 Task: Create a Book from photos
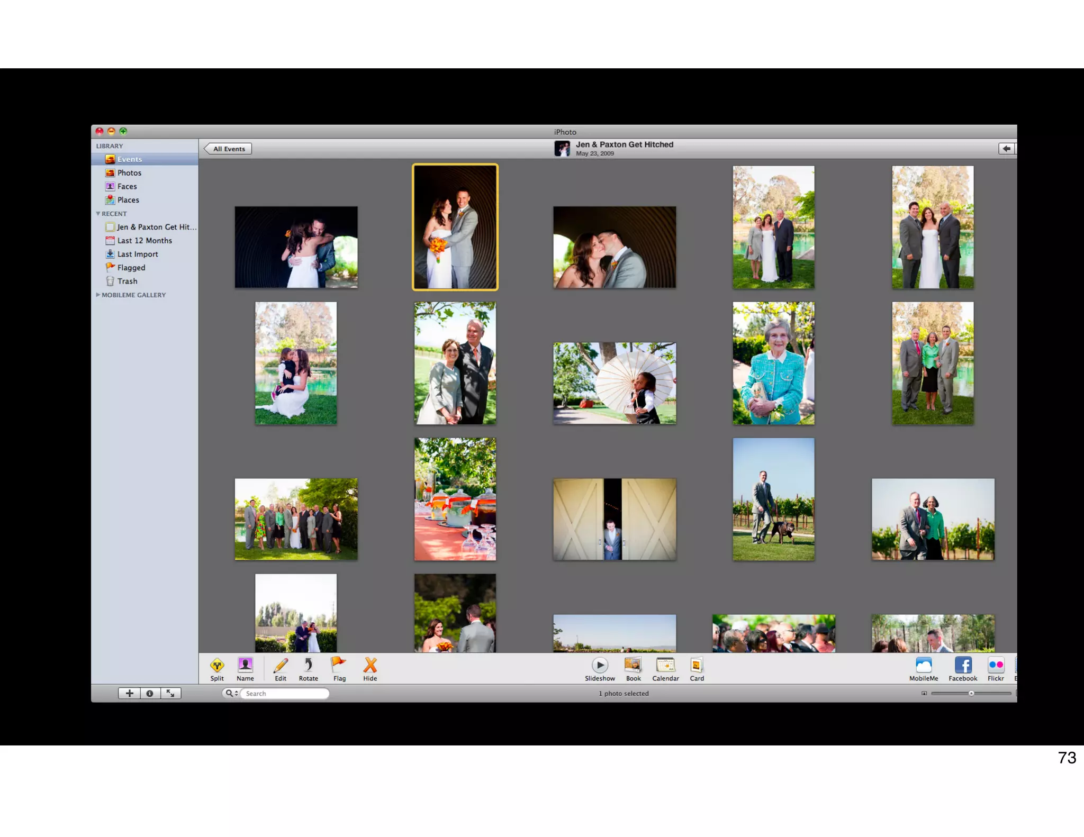[633, 666]
